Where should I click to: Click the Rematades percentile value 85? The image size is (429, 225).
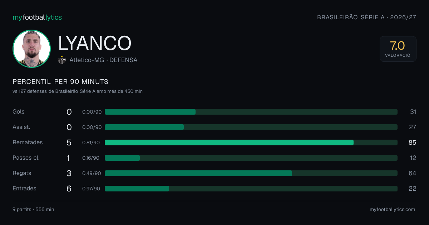tap(413, 142)
